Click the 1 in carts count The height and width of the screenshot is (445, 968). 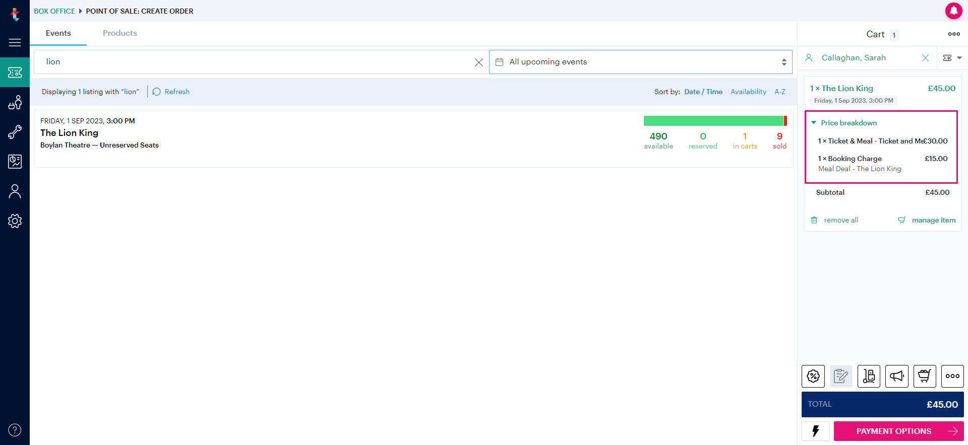click(745, 140)
